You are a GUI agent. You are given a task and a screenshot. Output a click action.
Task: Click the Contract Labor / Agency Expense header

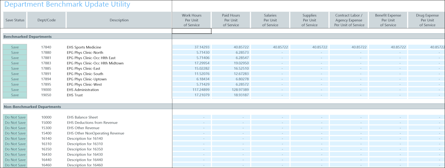click(349, 20)
